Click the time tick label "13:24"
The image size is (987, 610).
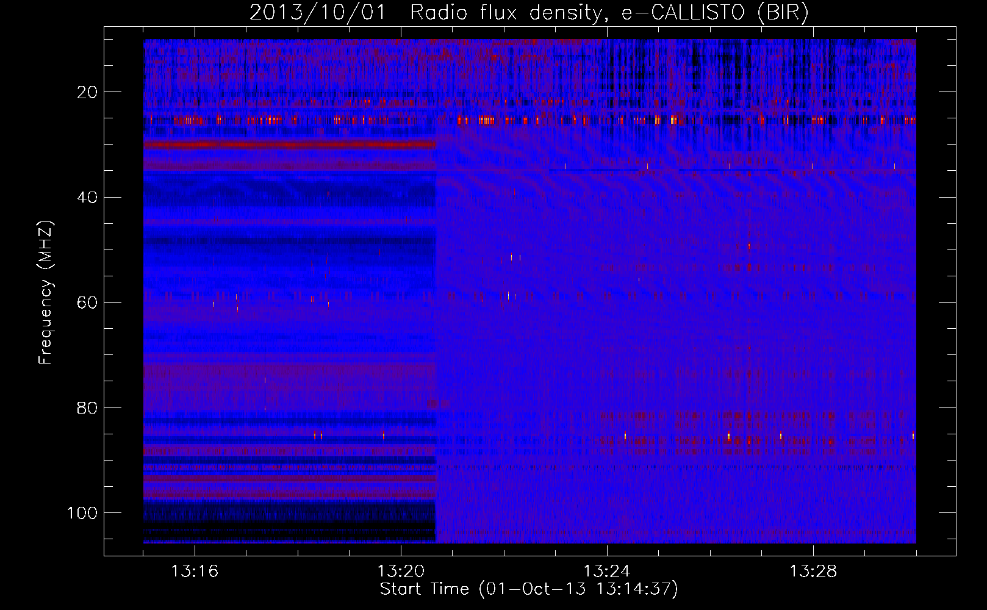pyautogui.click(x=607, y=572)
